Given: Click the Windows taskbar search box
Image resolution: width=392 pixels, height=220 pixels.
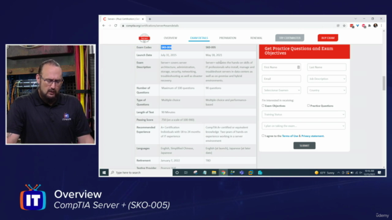Looking at the screenshot, I should pos(140,172).
